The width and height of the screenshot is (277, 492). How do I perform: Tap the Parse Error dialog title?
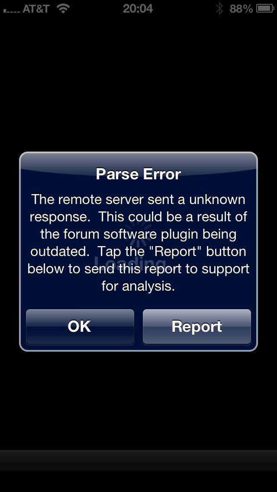coord(138,174)
